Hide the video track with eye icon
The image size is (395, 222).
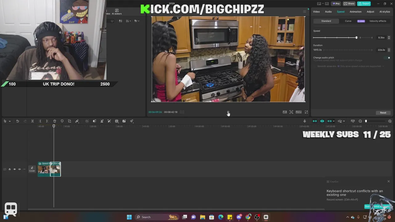click(x=15, y=169)
